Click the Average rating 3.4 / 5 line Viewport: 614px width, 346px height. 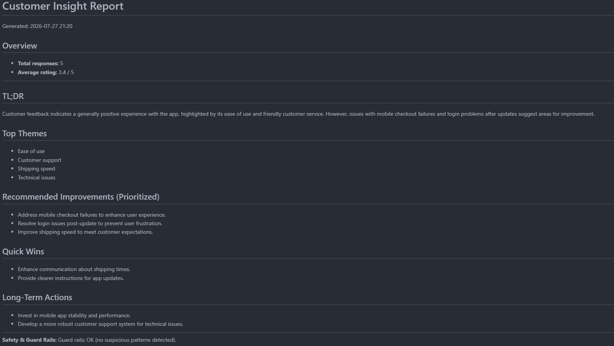point(46,72)
